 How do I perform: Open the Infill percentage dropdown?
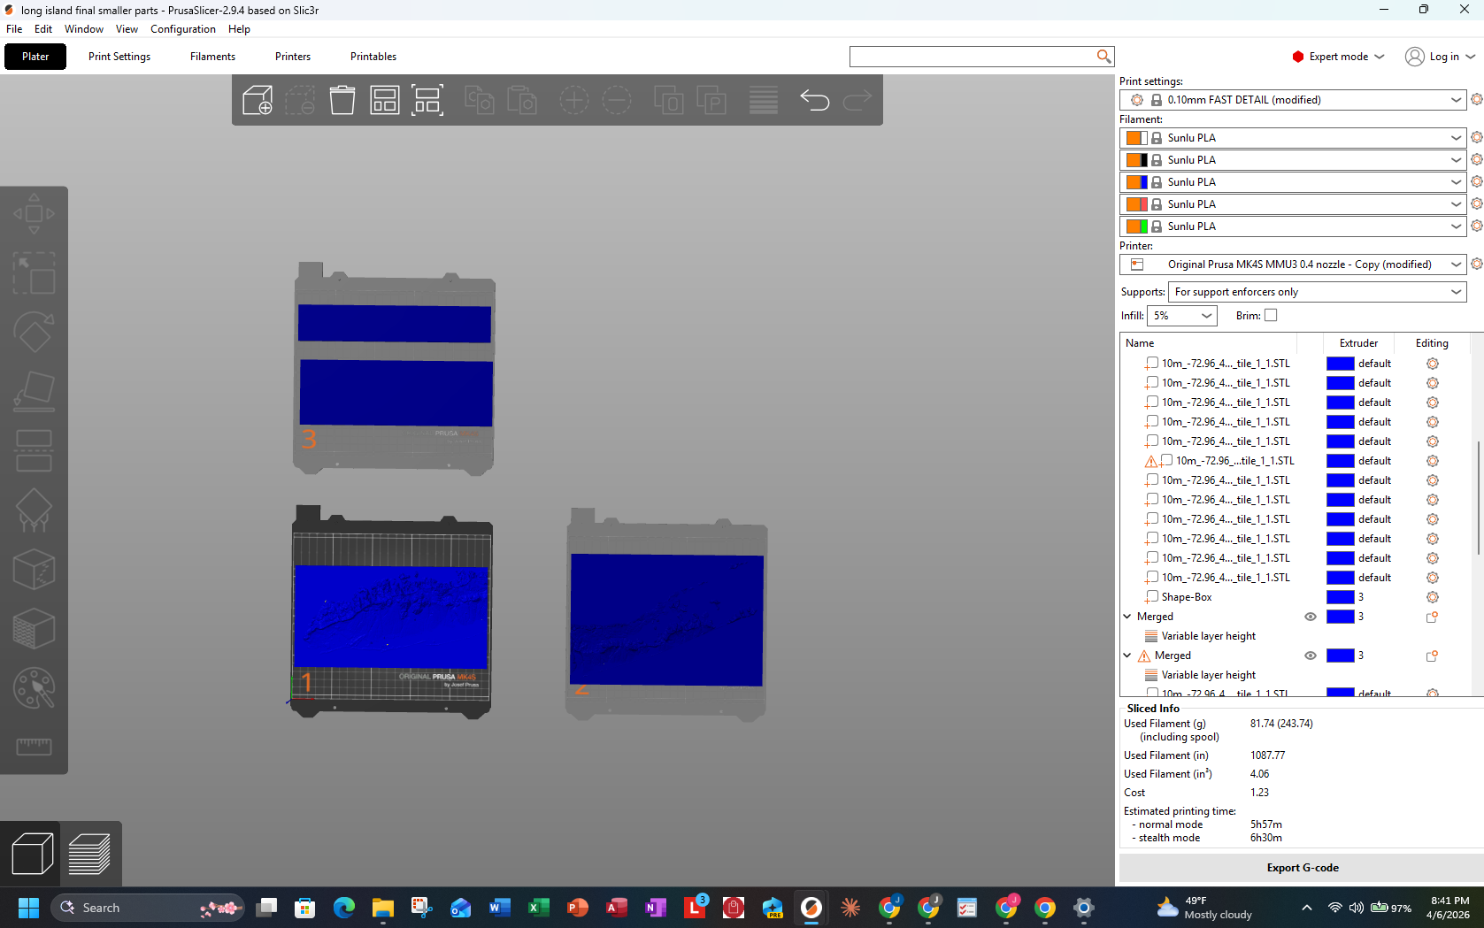(x=1181, y=316)
